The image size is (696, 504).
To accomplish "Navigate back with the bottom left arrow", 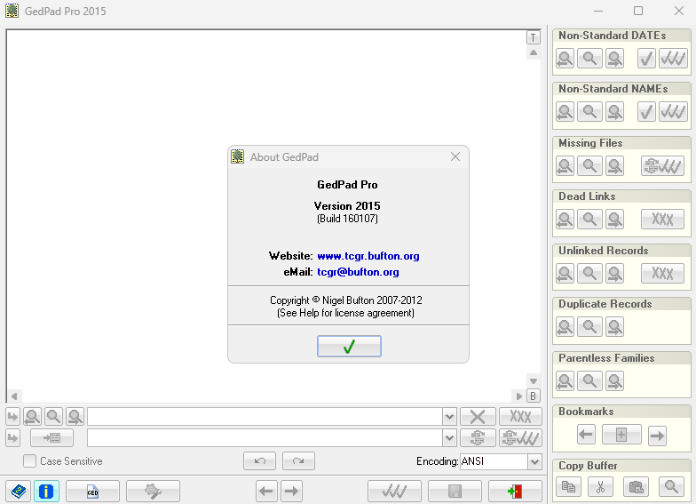I will coord(266,491).
